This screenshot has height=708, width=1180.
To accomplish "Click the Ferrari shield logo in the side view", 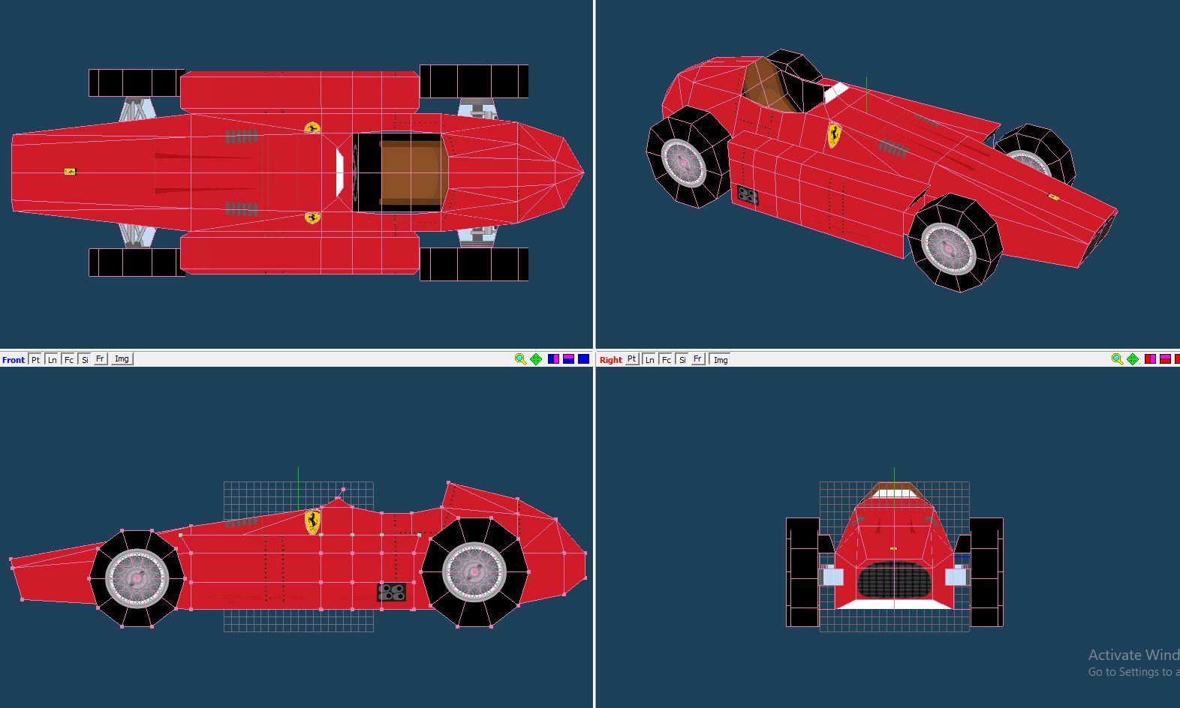I will click(312, 521).
